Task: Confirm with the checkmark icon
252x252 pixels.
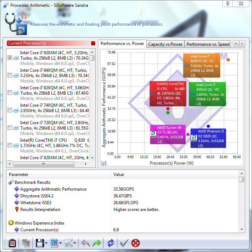Action: click(x=124, y=243)
